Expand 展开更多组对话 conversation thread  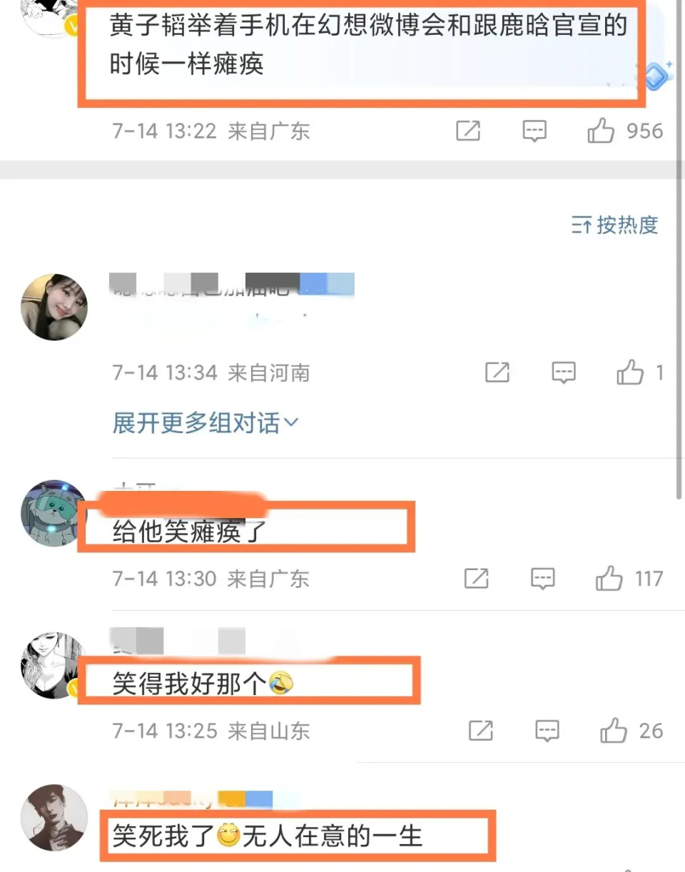click(x=205, y=424)
